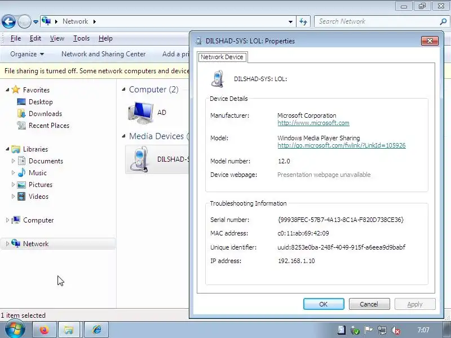Click the Libraries folder icon
Image resolution: width=451 pixels, height=338 pixels.
[16, 149]
